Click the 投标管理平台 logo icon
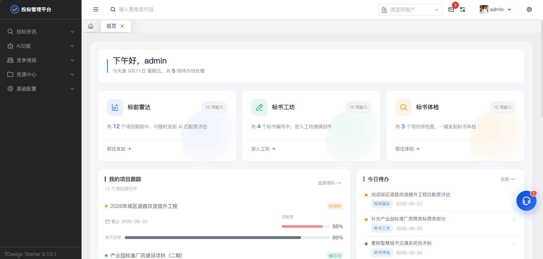Screen dimensions: 543x259 15,9
